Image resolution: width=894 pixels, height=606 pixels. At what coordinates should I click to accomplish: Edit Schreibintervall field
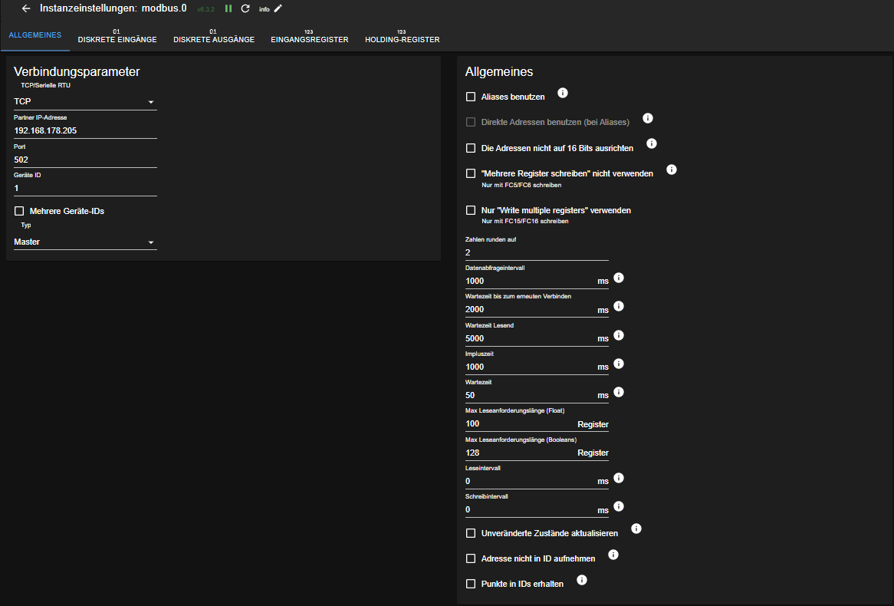[x=531, y=510]
